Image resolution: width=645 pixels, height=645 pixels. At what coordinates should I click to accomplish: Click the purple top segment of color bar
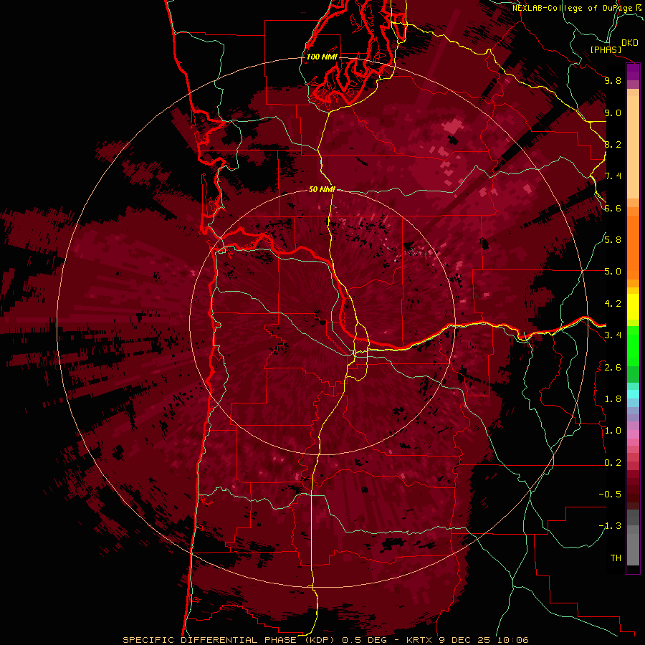633,72
